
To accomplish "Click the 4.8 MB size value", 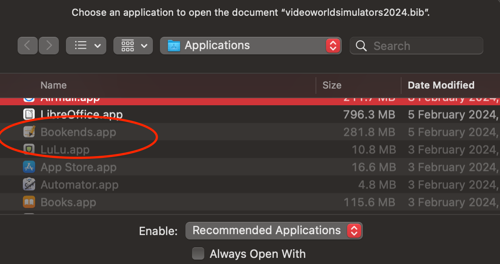I will coord(377,184).
